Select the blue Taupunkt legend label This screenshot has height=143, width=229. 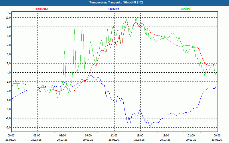tap(114, 9)
